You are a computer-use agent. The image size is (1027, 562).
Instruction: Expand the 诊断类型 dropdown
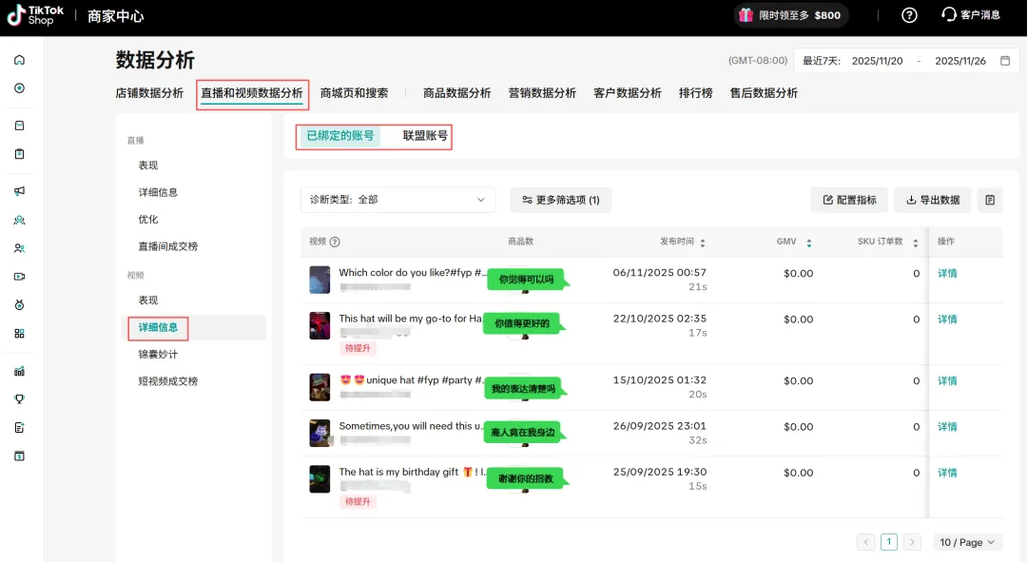397,200
